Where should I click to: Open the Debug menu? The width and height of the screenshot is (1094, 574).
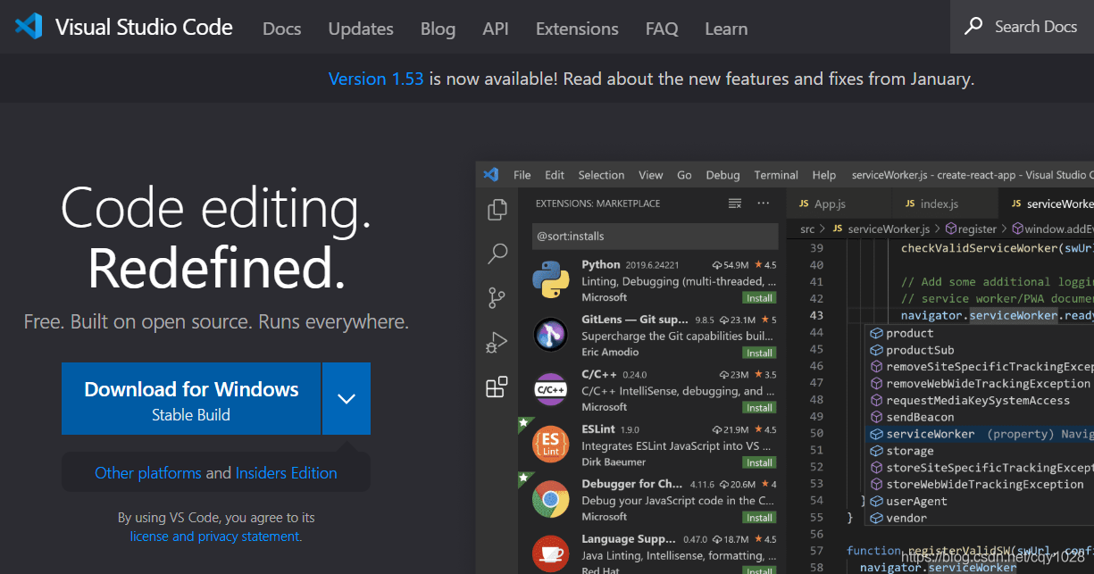(x=723, y=175)
